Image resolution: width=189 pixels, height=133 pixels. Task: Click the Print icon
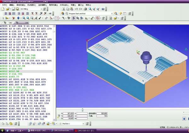tap(85, 9)
